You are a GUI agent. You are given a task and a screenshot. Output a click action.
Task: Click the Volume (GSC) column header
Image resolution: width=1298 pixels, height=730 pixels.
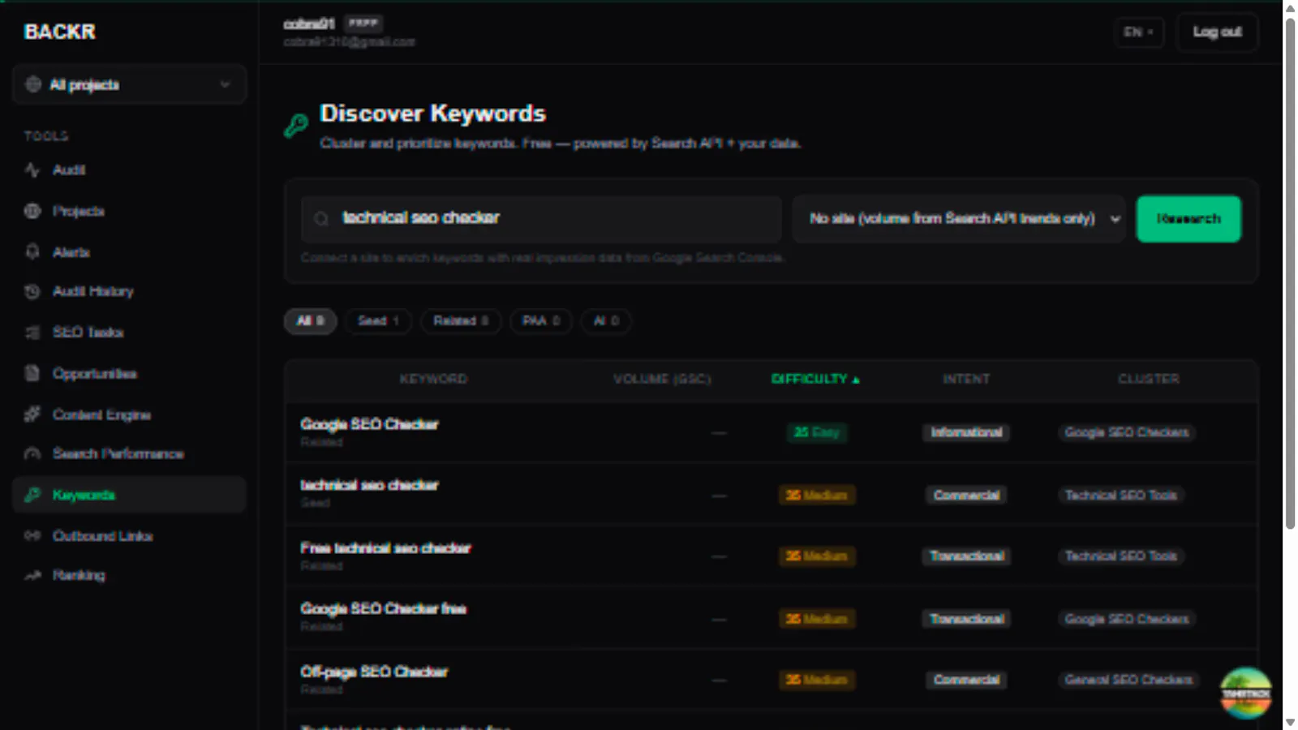tap(662, 379)
